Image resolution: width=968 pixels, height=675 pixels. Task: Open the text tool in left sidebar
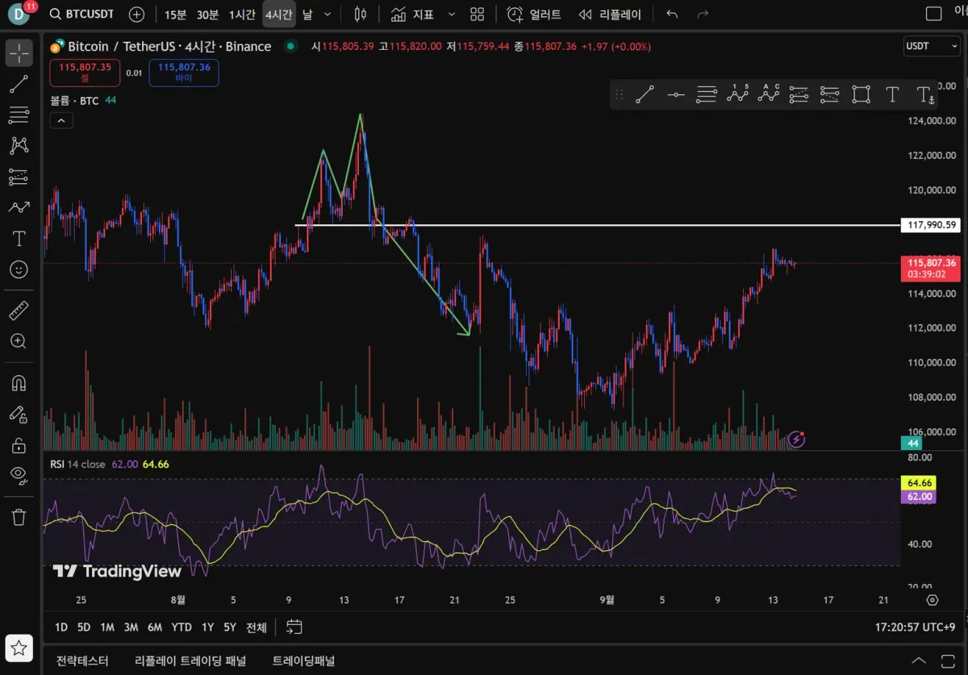[19, 239]
